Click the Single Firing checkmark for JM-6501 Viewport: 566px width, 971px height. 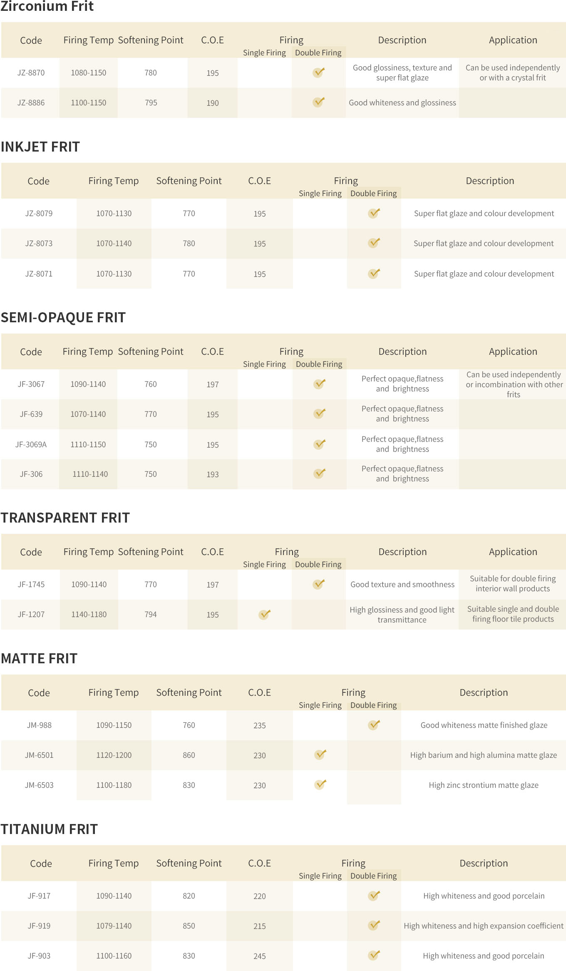click(320, 754)
